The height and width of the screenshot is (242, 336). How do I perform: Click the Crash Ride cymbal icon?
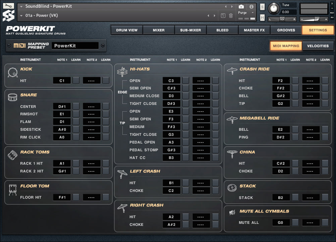232,71
